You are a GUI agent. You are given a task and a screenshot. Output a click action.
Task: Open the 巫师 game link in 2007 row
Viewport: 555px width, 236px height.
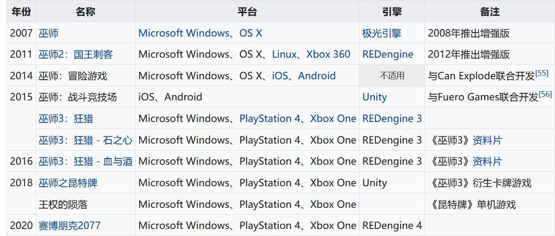pos(48,33)
